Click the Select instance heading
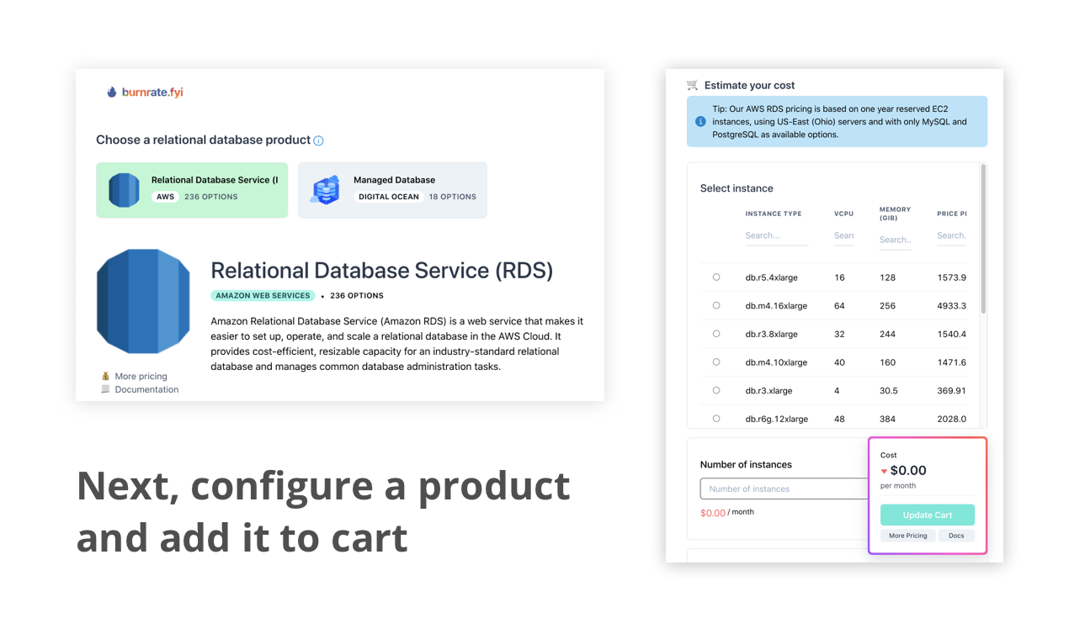Screen dimensions: 1069x639 [737, 188]
